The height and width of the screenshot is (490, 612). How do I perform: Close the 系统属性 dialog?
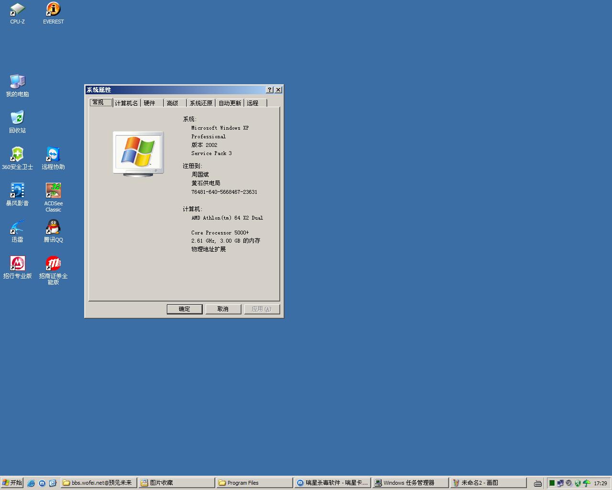(x=278, y=90)
